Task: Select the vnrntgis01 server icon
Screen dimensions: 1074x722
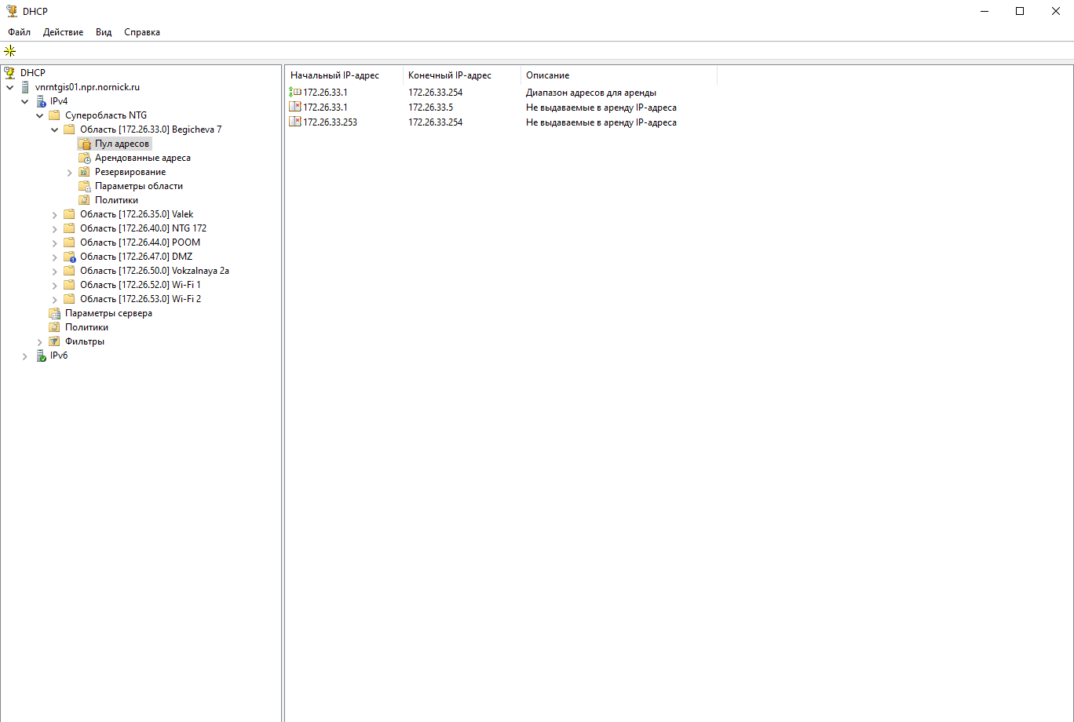Action: coord(26,87)
